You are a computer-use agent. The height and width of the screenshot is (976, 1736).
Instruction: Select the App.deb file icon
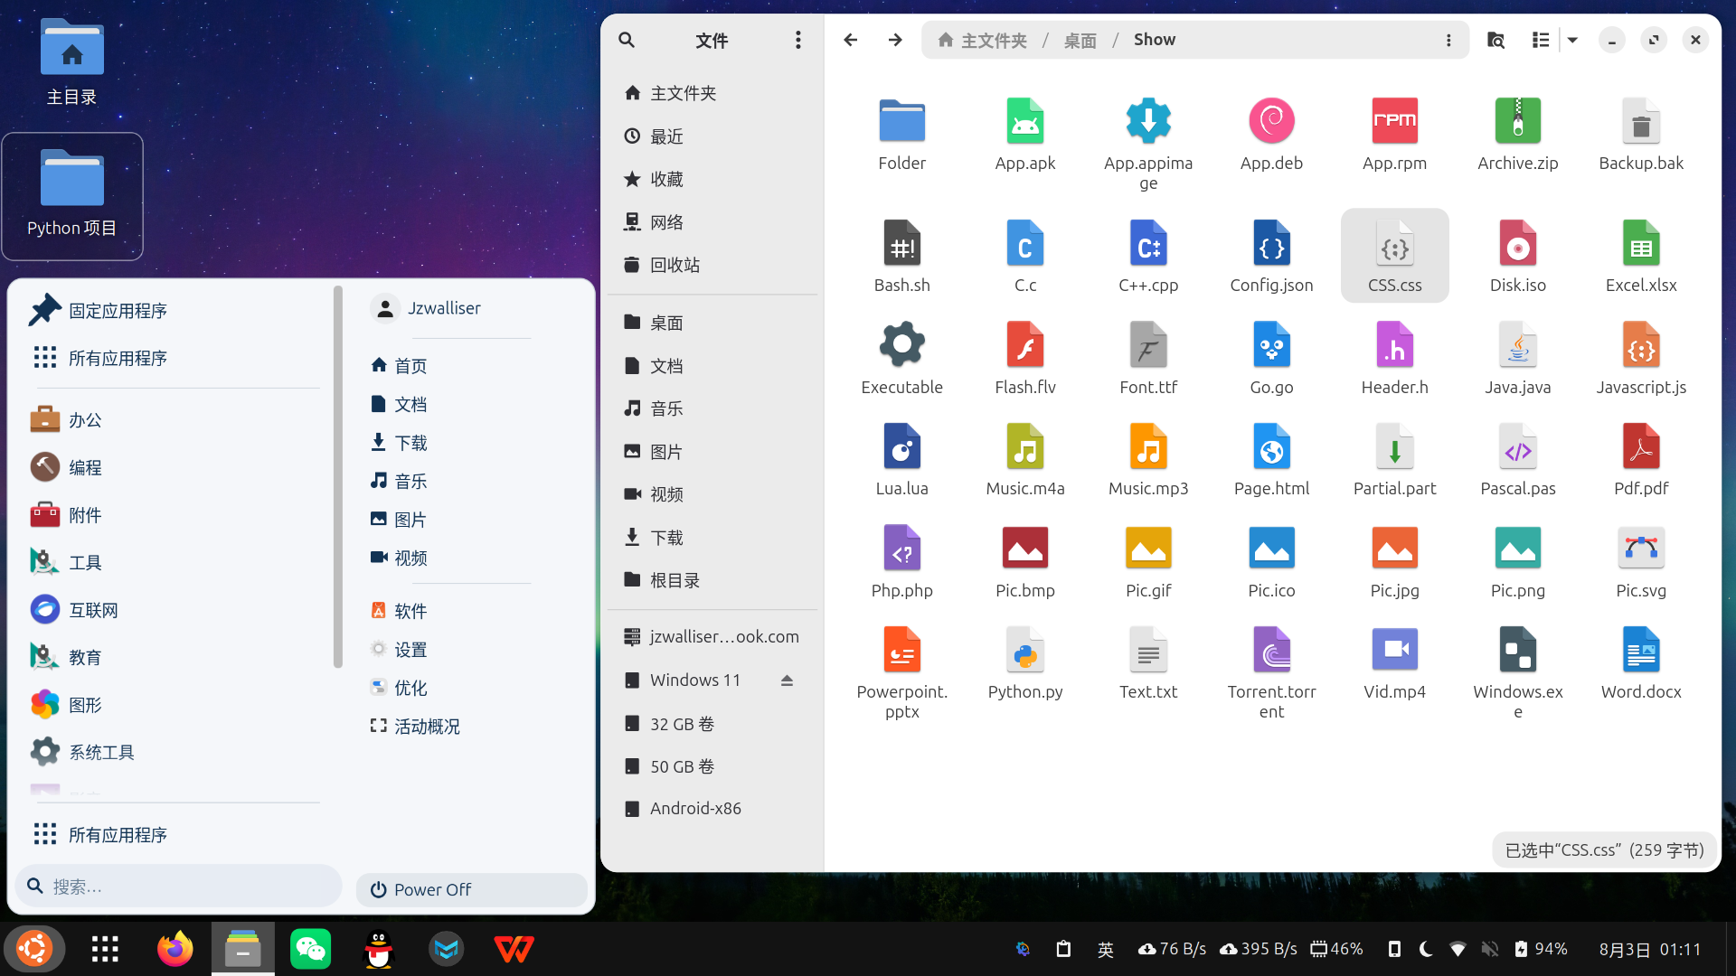(x=1271, y=121)
